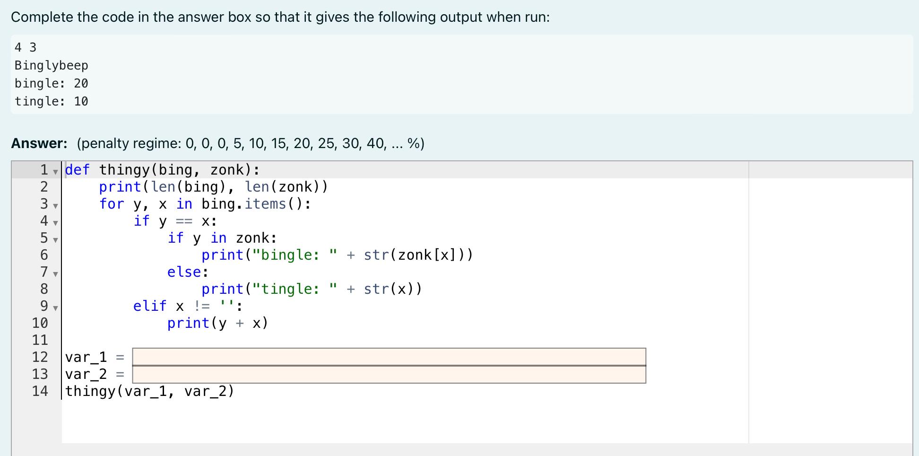Place cursor after print(y + x)
Viewport: 919px width, 456px height.
click(269, 323)
